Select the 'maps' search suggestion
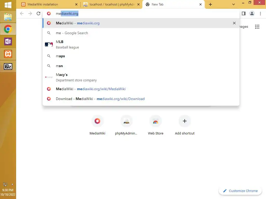The height and width of the screenshot is (199, 266). pos(141,56)
